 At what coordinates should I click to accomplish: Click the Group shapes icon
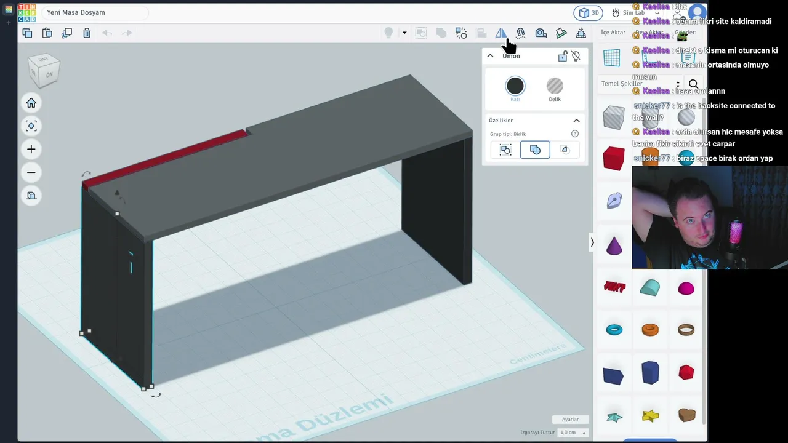tap(421, 33)
